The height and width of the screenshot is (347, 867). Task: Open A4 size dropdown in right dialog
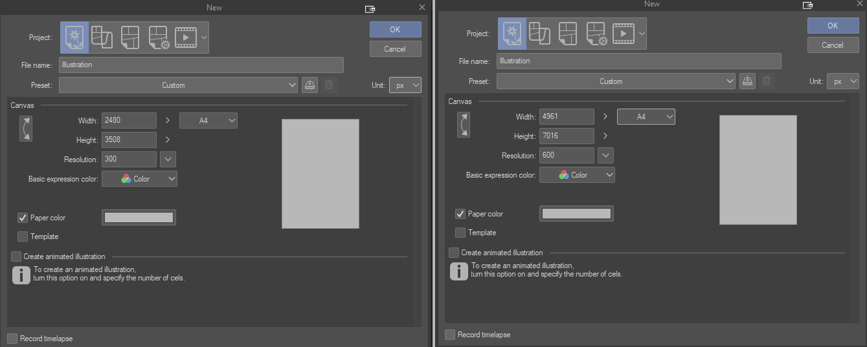[646, 116]
